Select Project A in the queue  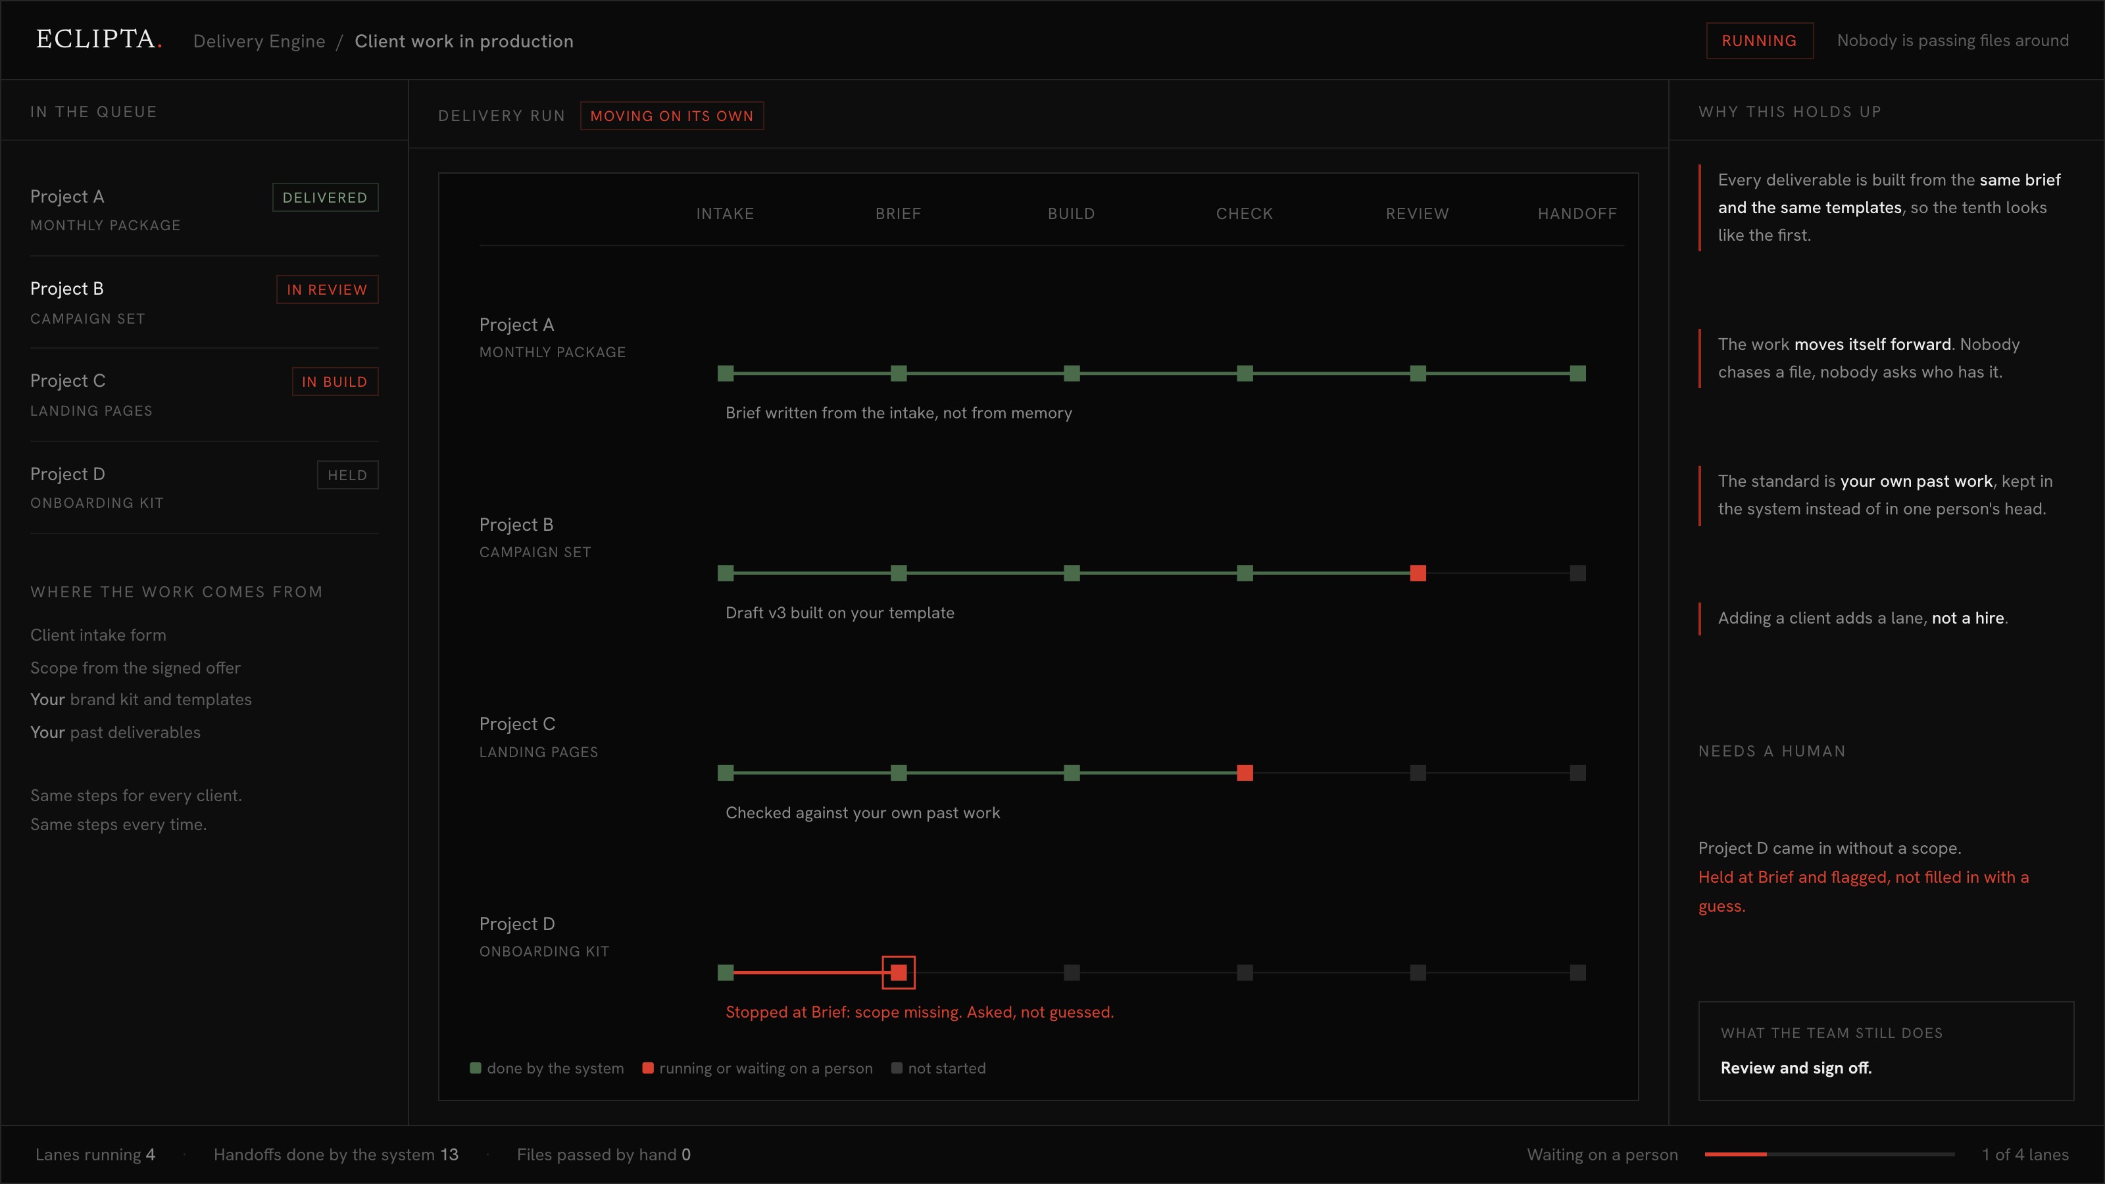[x=205, y=209]
